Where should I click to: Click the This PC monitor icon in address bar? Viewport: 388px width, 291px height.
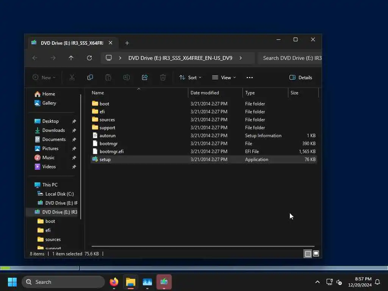pos(109,58)
